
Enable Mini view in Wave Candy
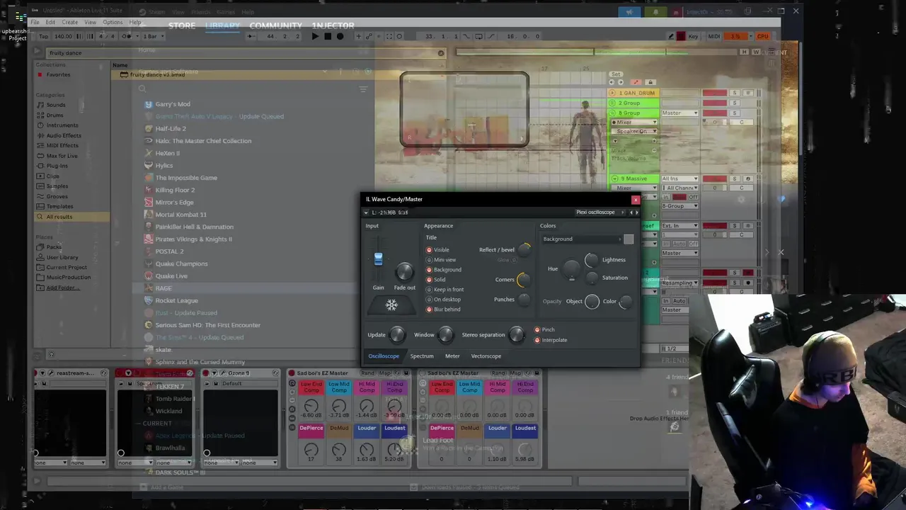point(429,260)
